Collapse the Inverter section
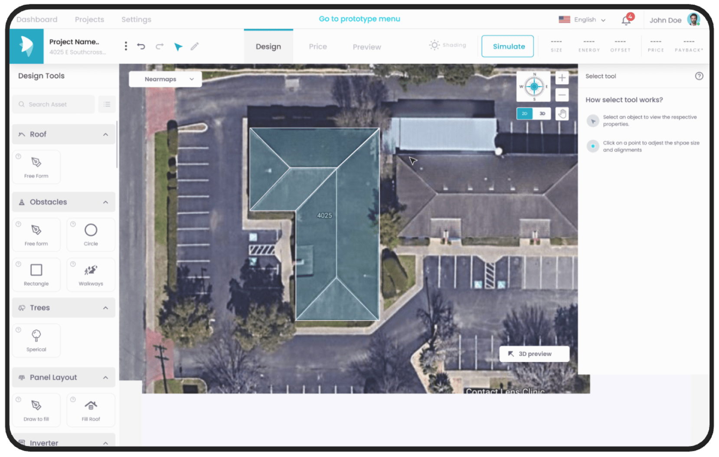Viewport: 719px width, 457px height. click(x=105, y=443)
